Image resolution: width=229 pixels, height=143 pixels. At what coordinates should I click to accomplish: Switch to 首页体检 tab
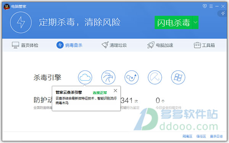[x=25, y=45]
